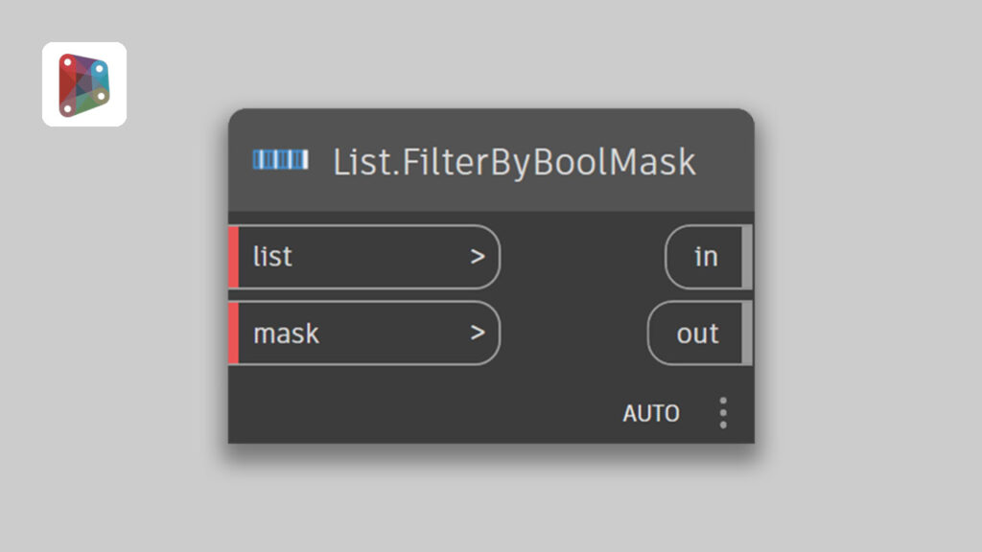Click the "out" output port
This screenshot has width=982, height=552.
tap(697, 333)
